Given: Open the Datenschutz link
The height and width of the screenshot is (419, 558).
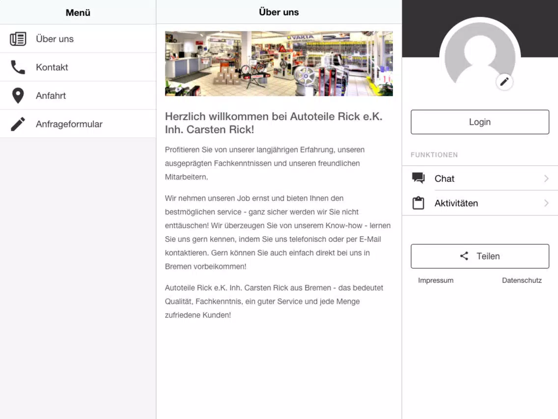Looking at the screenshot, I should click(x=522, y=280).
